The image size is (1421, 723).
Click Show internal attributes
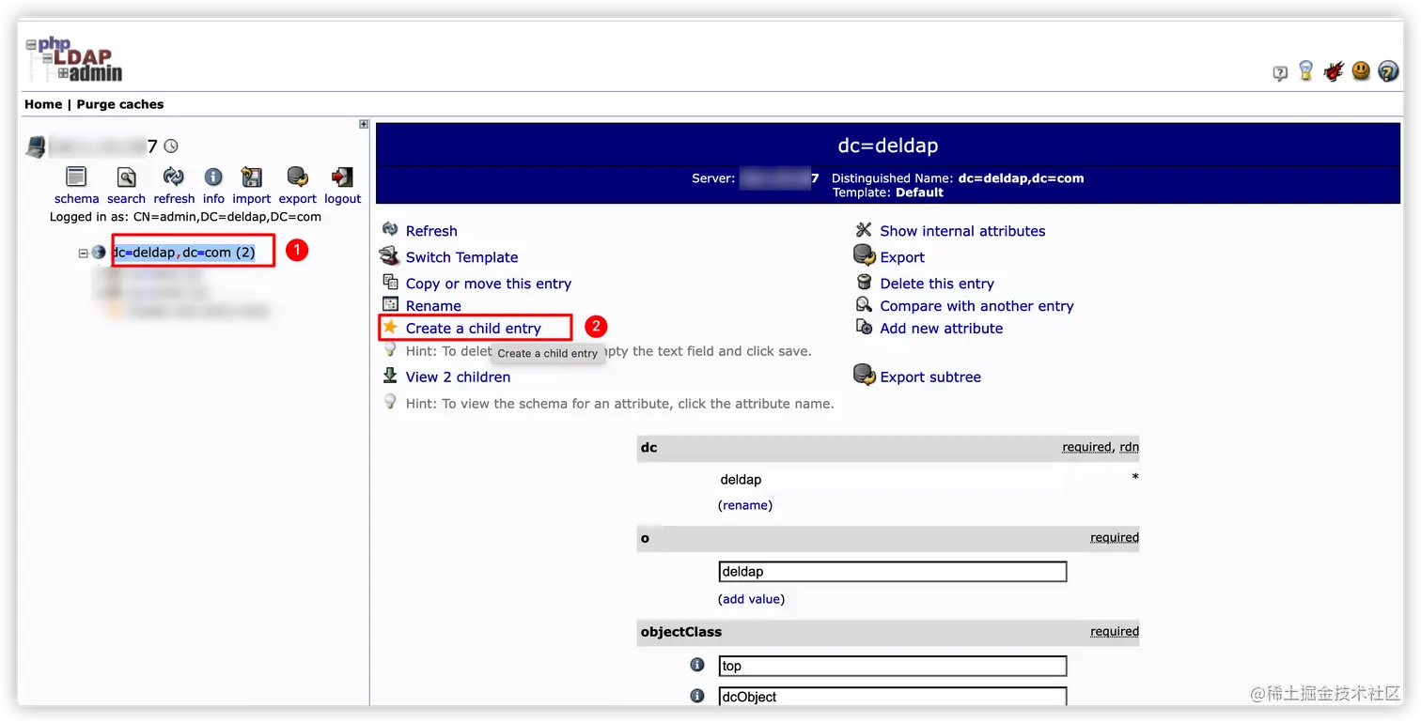(x=962, y=231)
